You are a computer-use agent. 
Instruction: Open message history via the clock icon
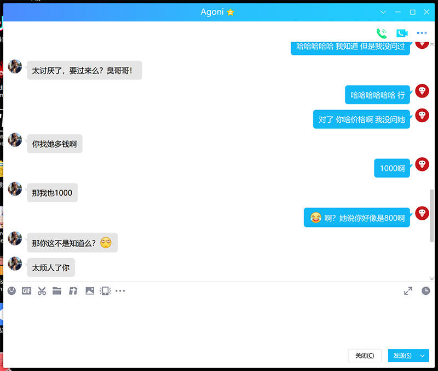(x=425, y=291)
